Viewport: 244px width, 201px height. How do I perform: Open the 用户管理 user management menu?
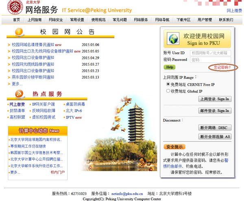click(205, 20)
